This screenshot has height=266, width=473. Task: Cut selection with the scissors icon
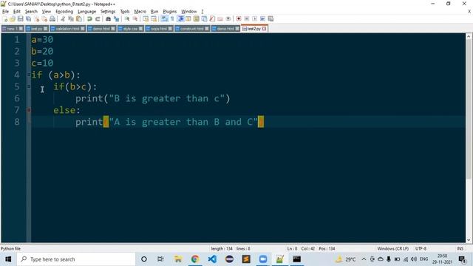click(x=63, y=18)
